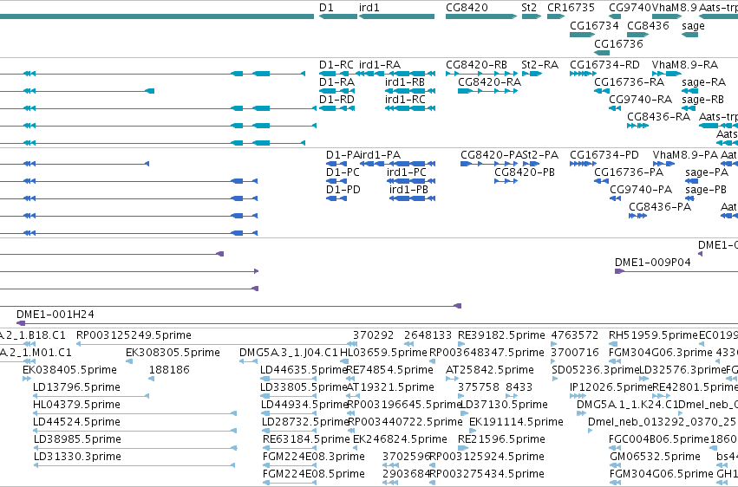738x487 pixels.
Task: Select the RE39182.5prime EST label
Action: point(501,335)
